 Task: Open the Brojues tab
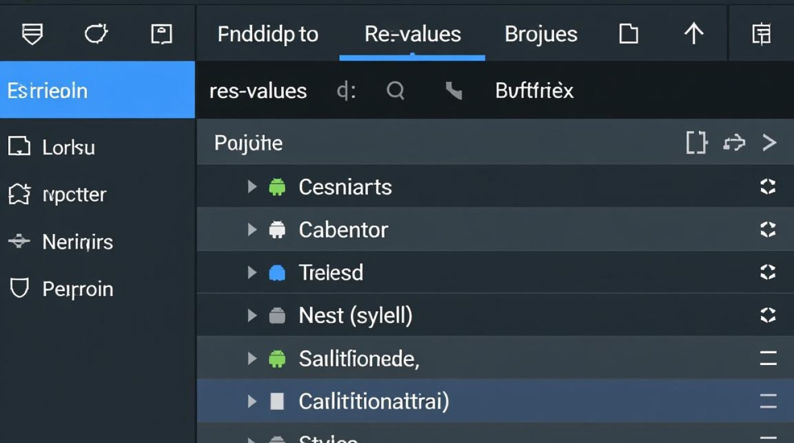tap(541, 34)
